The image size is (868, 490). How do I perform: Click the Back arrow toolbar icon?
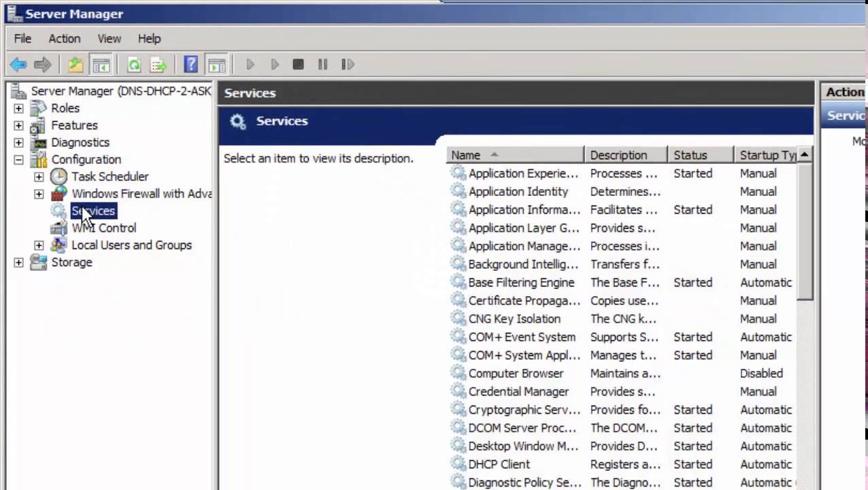point(18,65)
